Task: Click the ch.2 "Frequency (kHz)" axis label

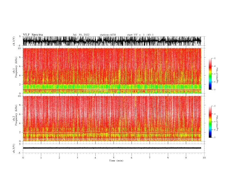Action: pyautogui.click(x=16, y=115)
